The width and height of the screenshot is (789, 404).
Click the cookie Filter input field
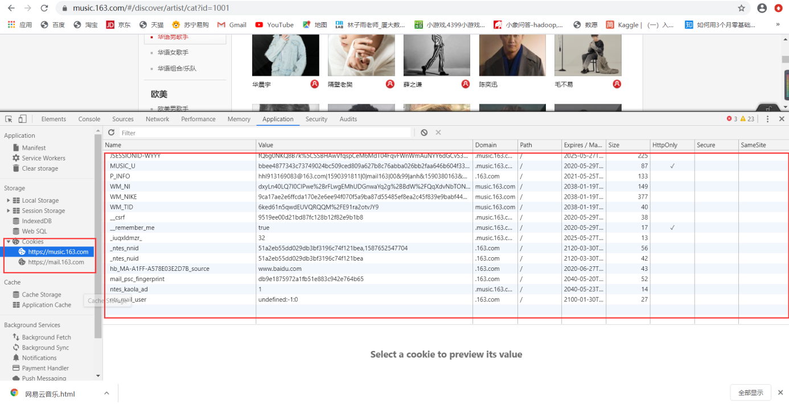point(265,133)
